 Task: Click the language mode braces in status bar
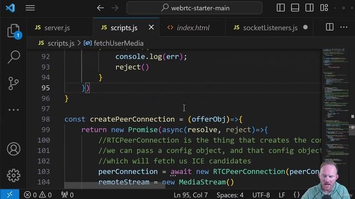point(297,195)
